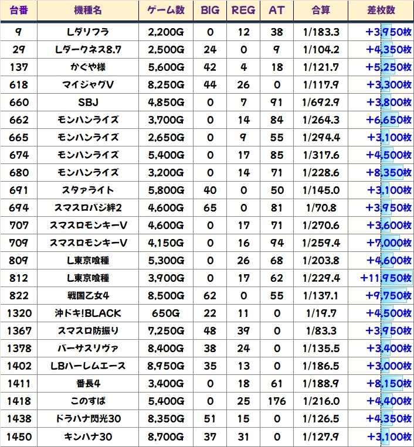Click machine number 665
The height and width of the screenshot is (447, 414).
[x=19, y=138]
